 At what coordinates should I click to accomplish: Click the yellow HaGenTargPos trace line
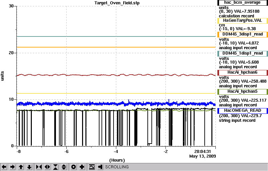point(116,93)
